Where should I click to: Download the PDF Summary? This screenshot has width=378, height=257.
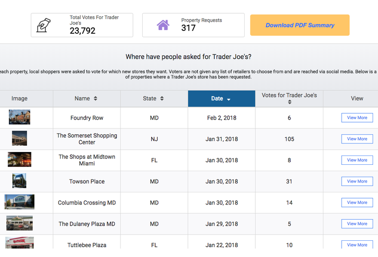300,25
